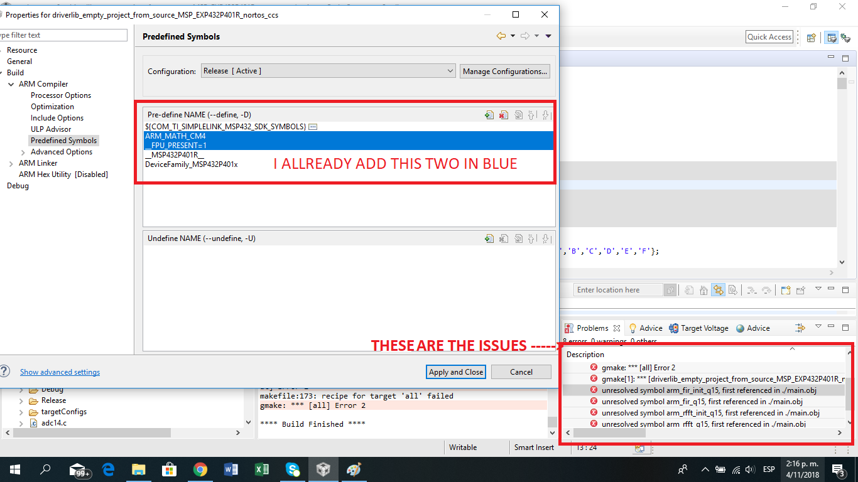This screenshot has height=482, width=858.
Task: Collapse the Build tree node
Action: 0,73
